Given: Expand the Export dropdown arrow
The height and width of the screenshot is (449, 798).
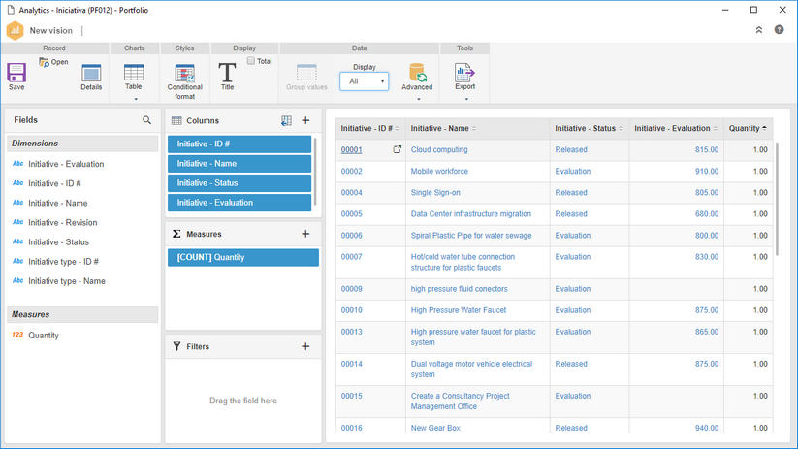Looking at the screenshot, I should pyautogui.click(x=466, y=99).
